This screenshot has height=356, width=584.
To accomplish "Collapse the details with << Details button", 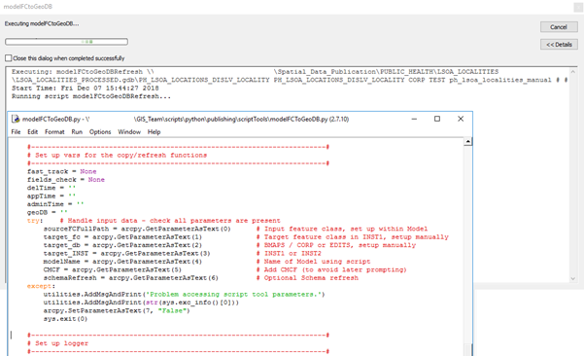I will (559, 45).
